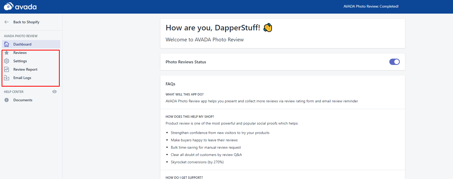Click the How are you, DapperStuff! heading
Viewport: 453px width, 179px height.
(213, 27)
